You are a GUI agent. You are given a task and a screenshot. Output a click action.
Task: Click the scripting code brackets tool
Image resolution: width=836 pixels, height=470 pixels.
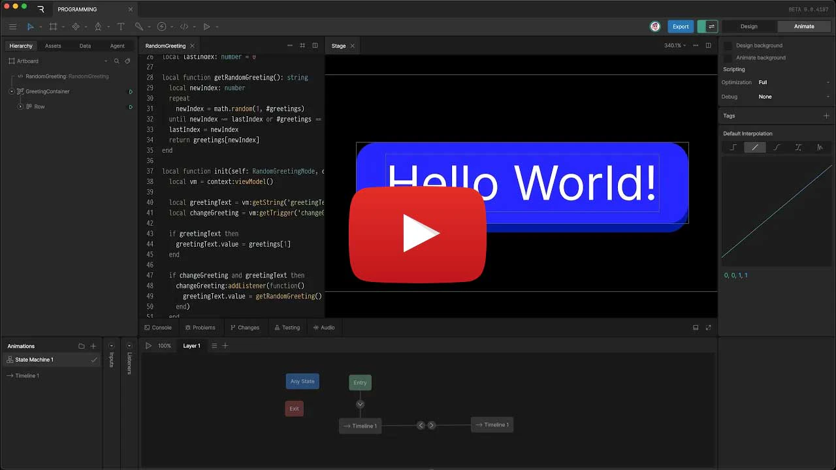(184, 27)
